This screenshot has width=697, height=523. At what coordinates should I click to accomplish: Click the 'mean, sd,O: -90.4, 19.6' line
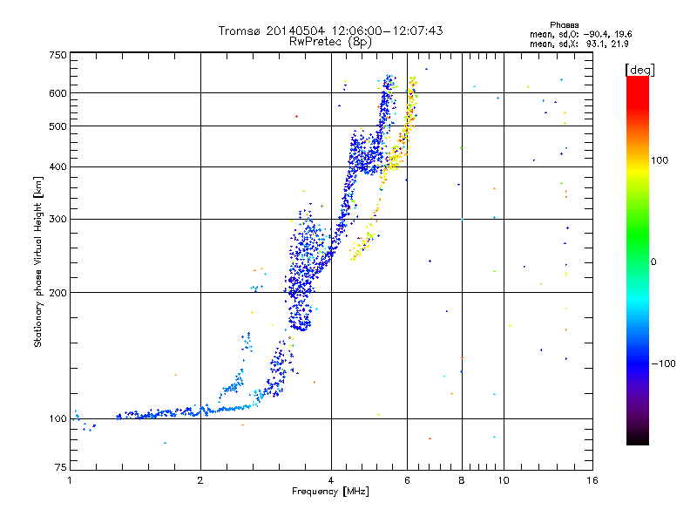click(580, 34)
